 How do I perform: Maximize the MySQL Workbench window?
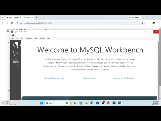click(150, 32)
